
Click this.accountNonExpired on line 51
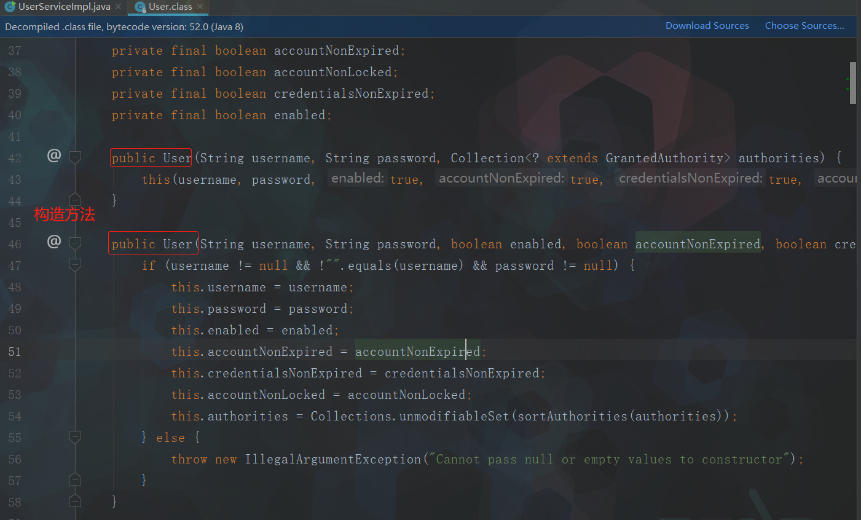click(x=251, y=352)
